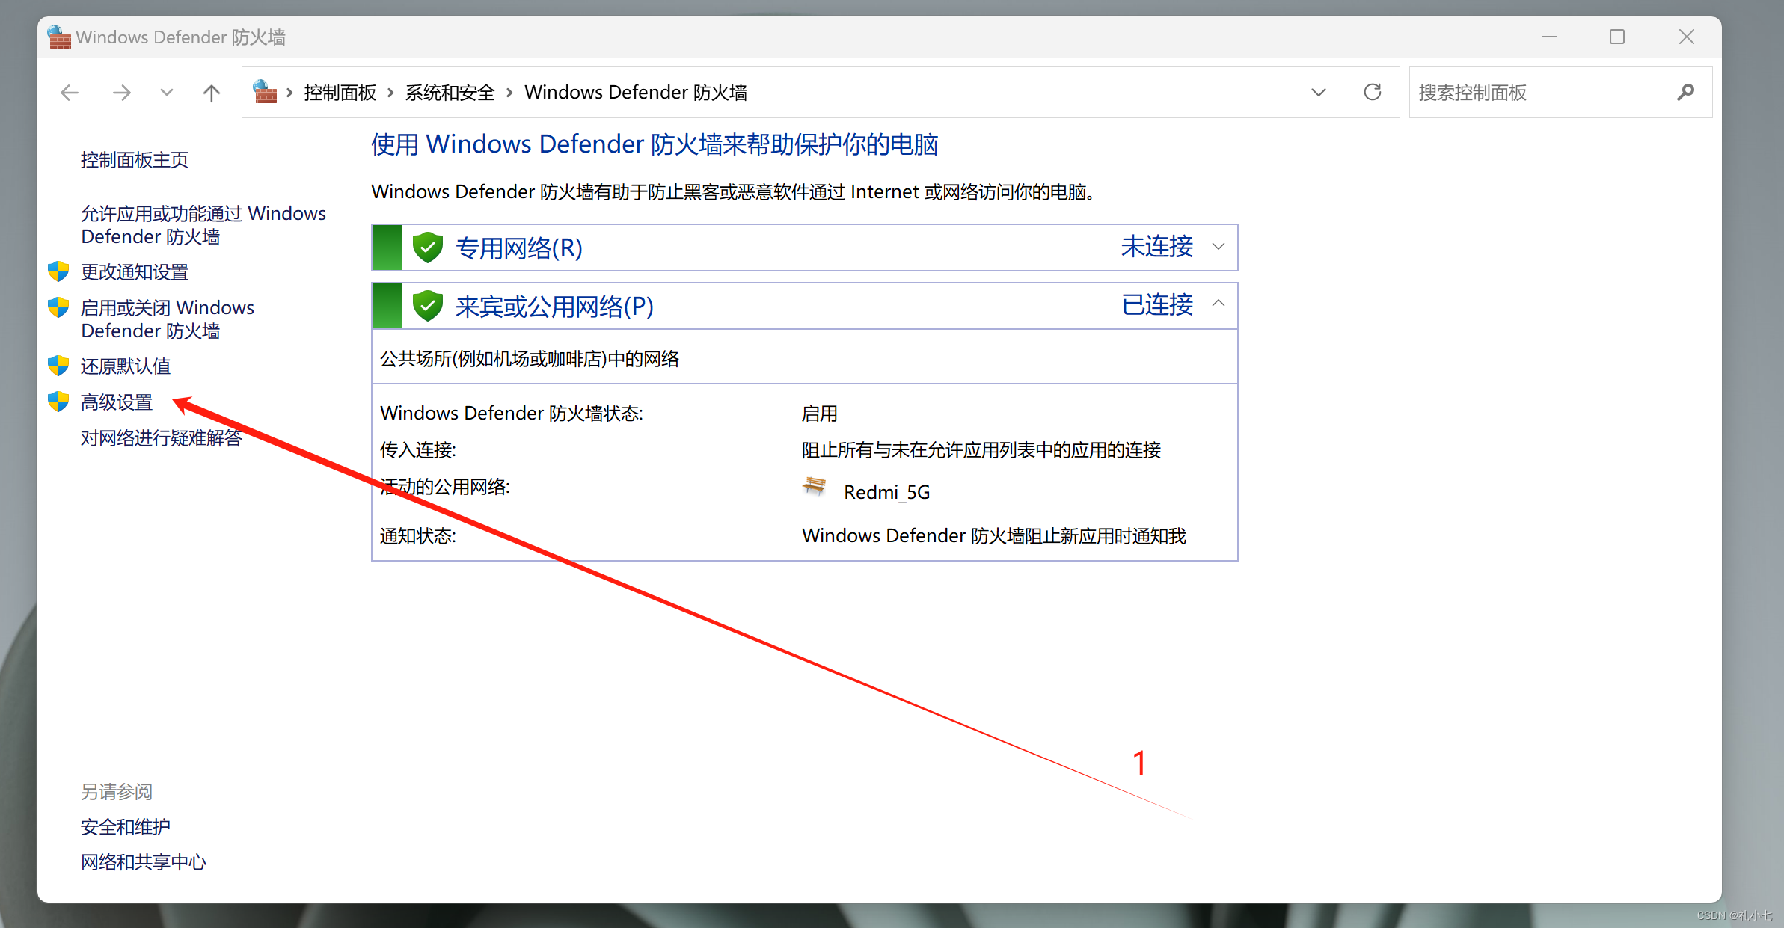The width and height of the screenshot is (1784, 928).
Task: Click the Forward navigation arrow
Action: pos(121,93)
